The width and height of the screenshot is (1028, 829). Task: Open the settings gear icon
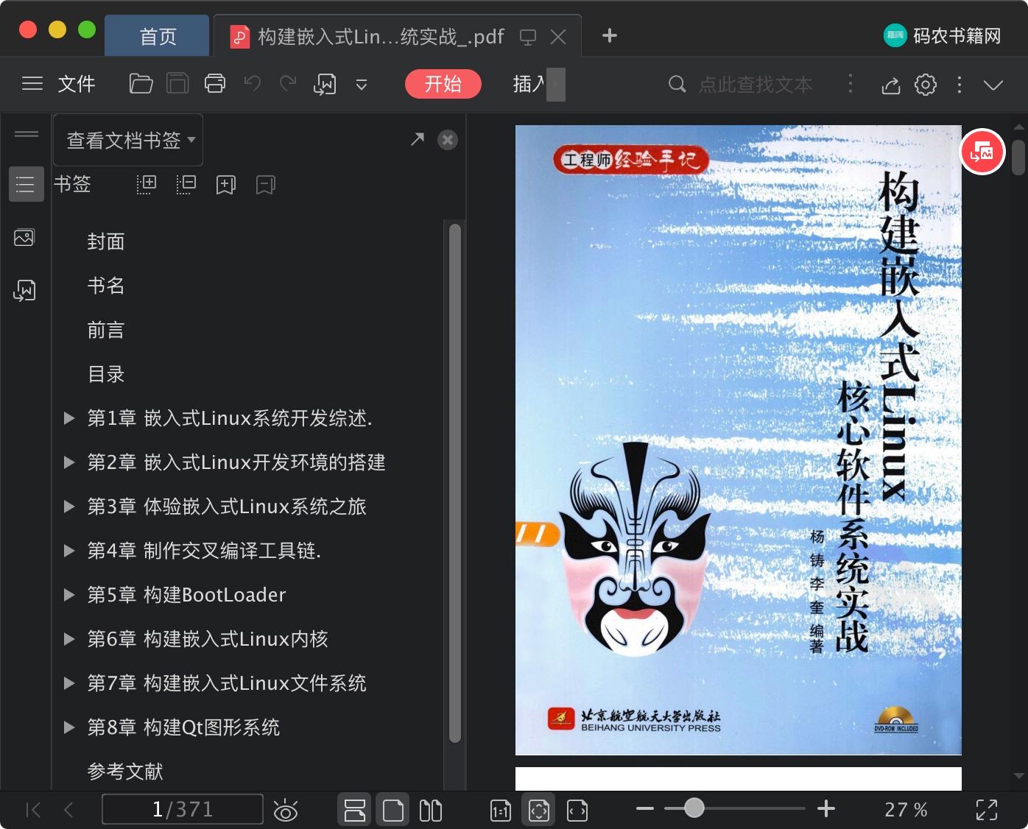926,85
